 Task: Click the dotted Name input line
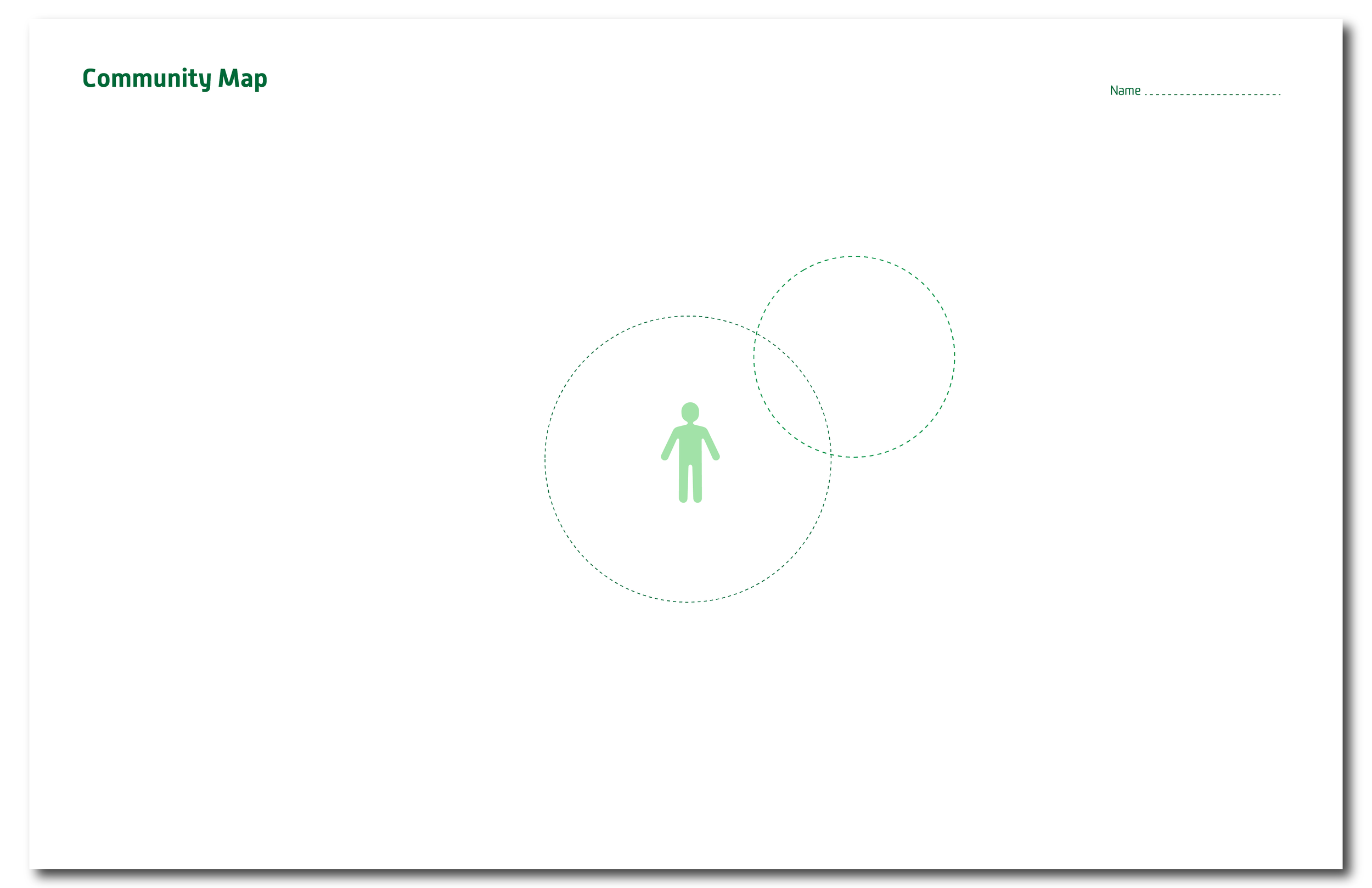click(1212, 93)
